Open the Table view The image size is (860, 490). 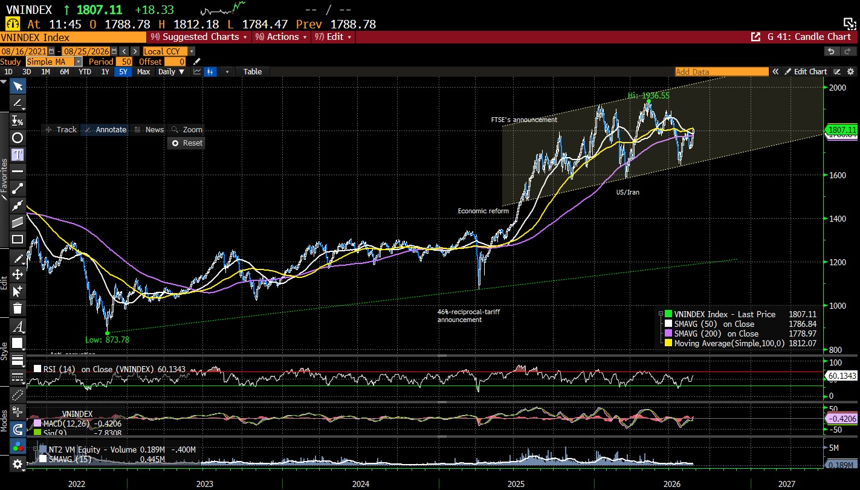(x=253, y=71)
